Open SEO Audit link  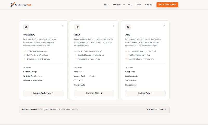79,80
